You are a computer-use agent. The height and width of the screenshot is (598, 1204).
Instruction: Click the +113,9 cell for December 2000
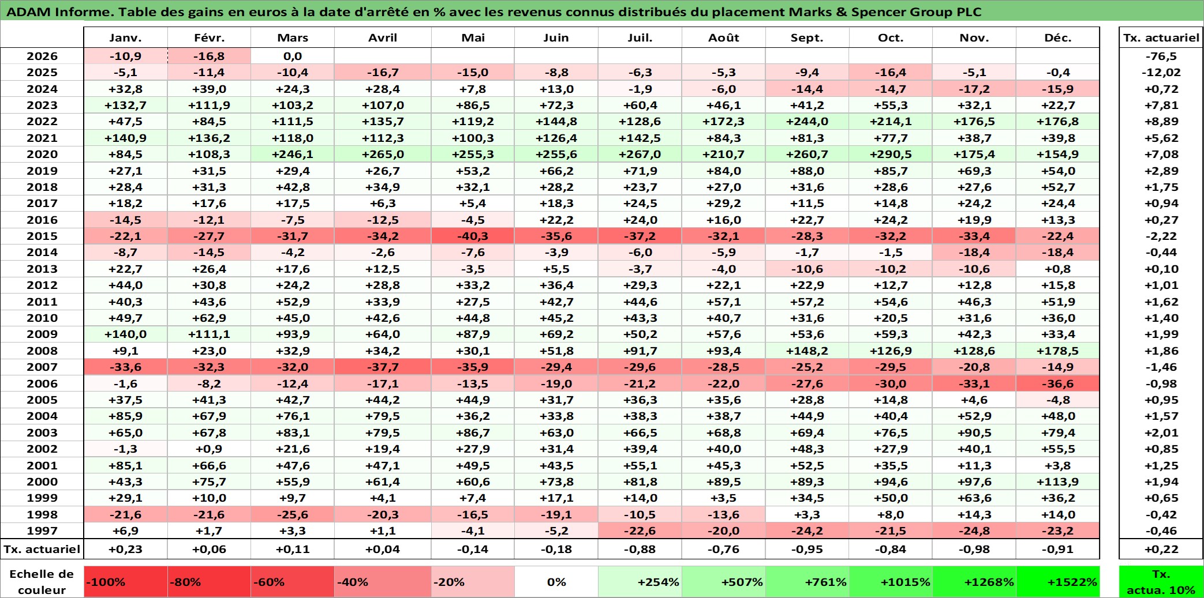tap(1058, 482)
